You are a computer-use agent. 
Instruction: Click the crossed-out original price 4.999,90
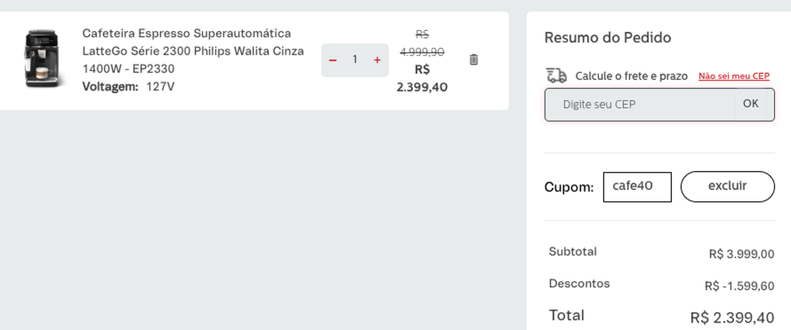click(422, 51)
